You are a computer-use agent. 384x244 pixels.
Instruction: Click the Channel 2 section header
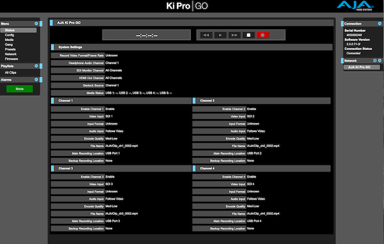tap(262, 101)
